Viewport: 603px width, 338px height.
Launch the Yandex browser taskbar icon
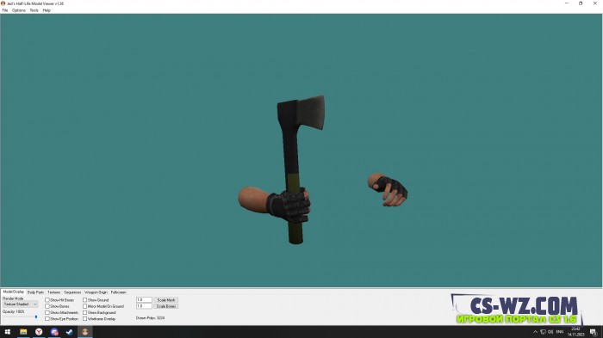point(39,332)
